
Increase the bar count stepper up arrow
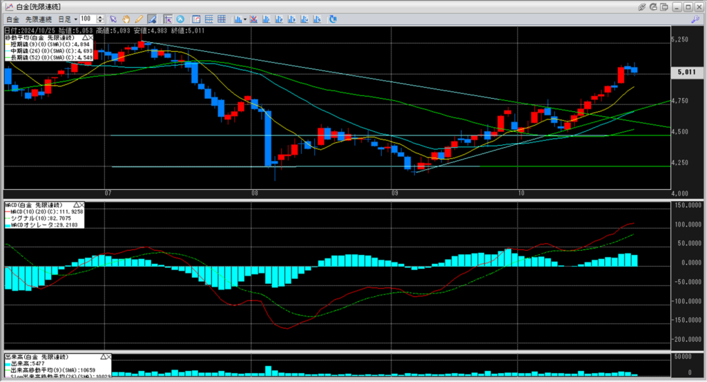[101, 17]
